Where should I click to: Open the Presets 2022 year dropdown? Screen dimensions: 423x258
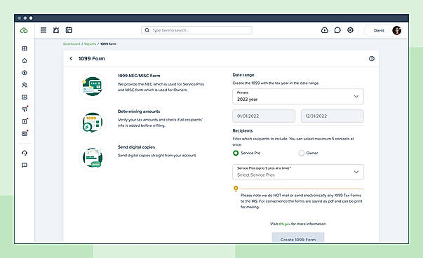click(298, 97)
